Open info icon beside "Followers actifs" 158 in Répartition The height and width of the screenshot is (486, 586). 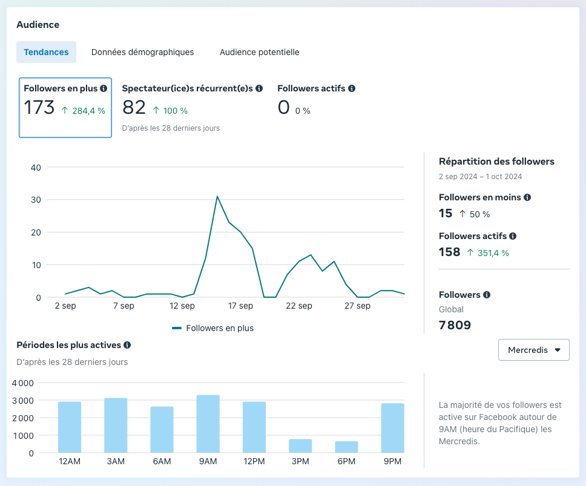513,236
